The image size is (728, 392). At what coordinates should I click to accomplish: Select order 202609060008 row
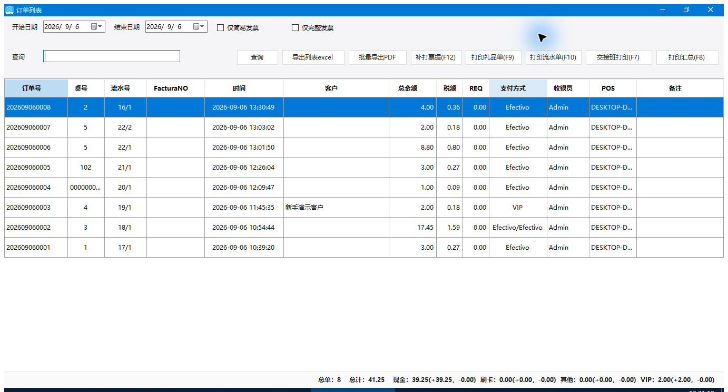click(364, 107)
